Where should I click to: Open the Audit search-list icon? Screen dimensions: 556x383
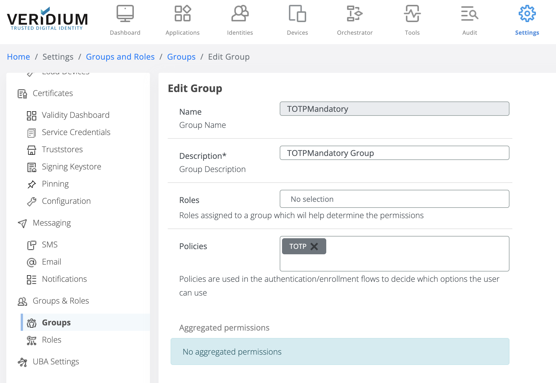(470, 13)
